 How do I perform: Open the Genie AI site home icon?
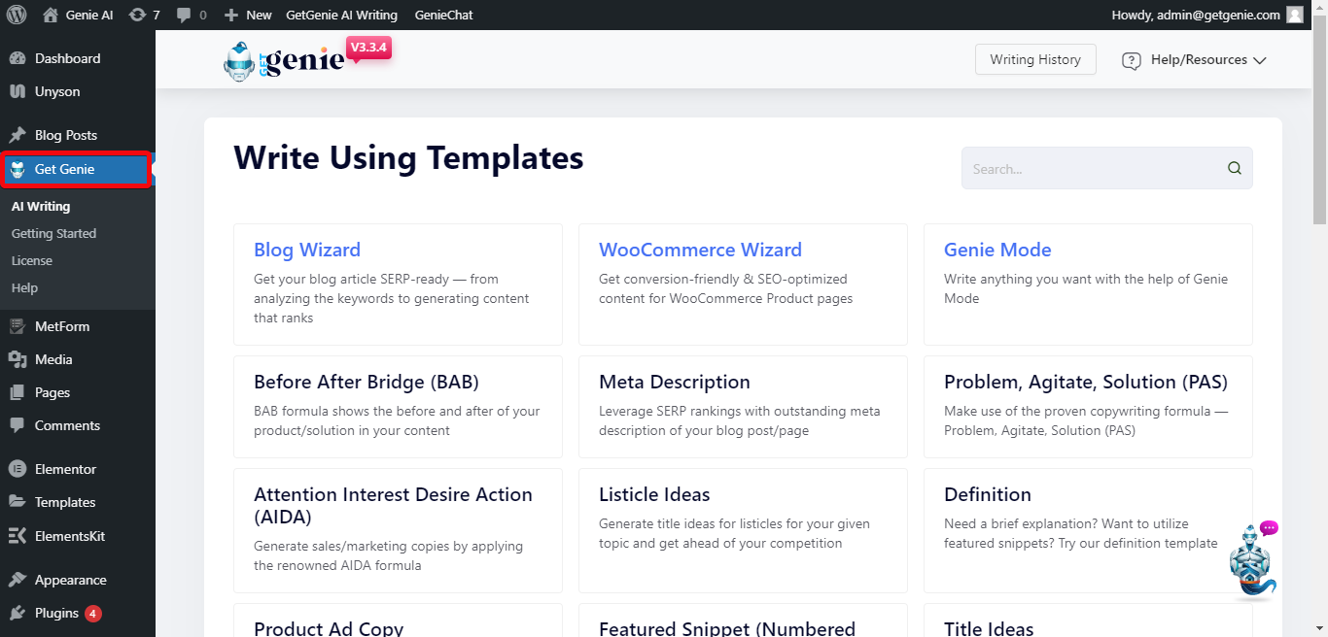coord(51,15)
